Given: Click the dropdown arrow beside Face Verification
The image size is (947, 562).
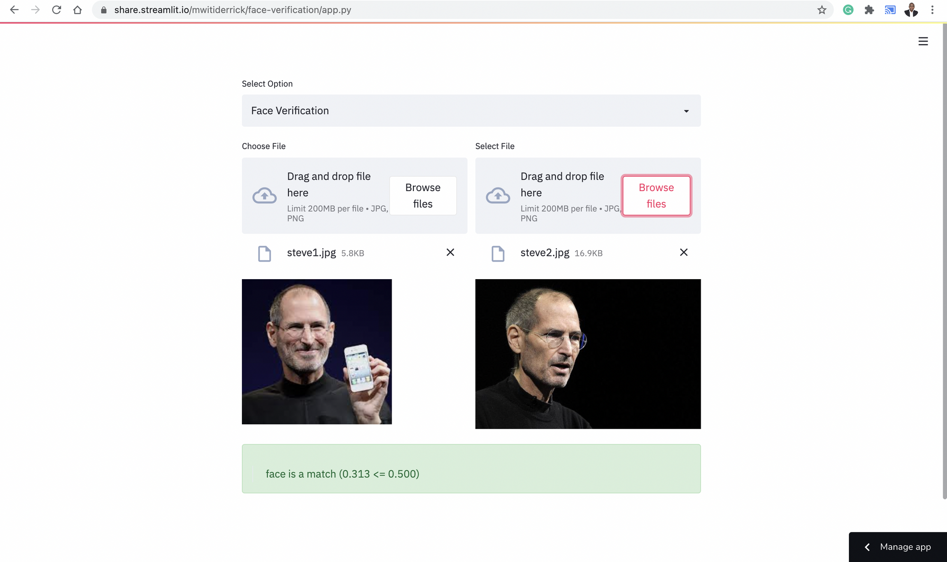Looking at the screenshot, I should pos(686,111).
